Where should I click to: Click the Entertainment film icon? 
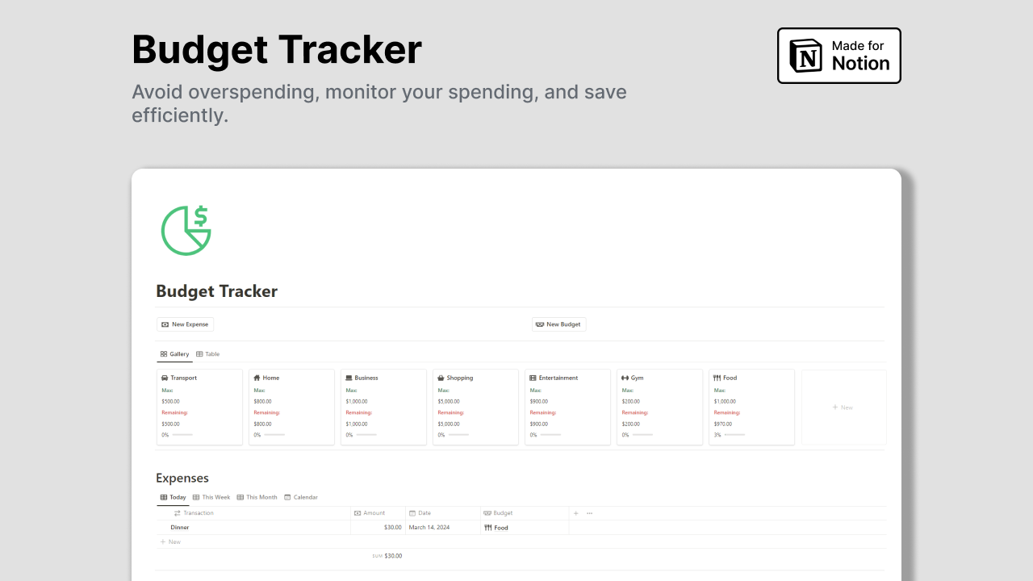533,378
